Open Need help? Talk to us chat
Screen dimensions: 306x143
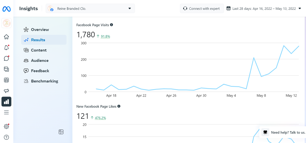coord(284,133)
